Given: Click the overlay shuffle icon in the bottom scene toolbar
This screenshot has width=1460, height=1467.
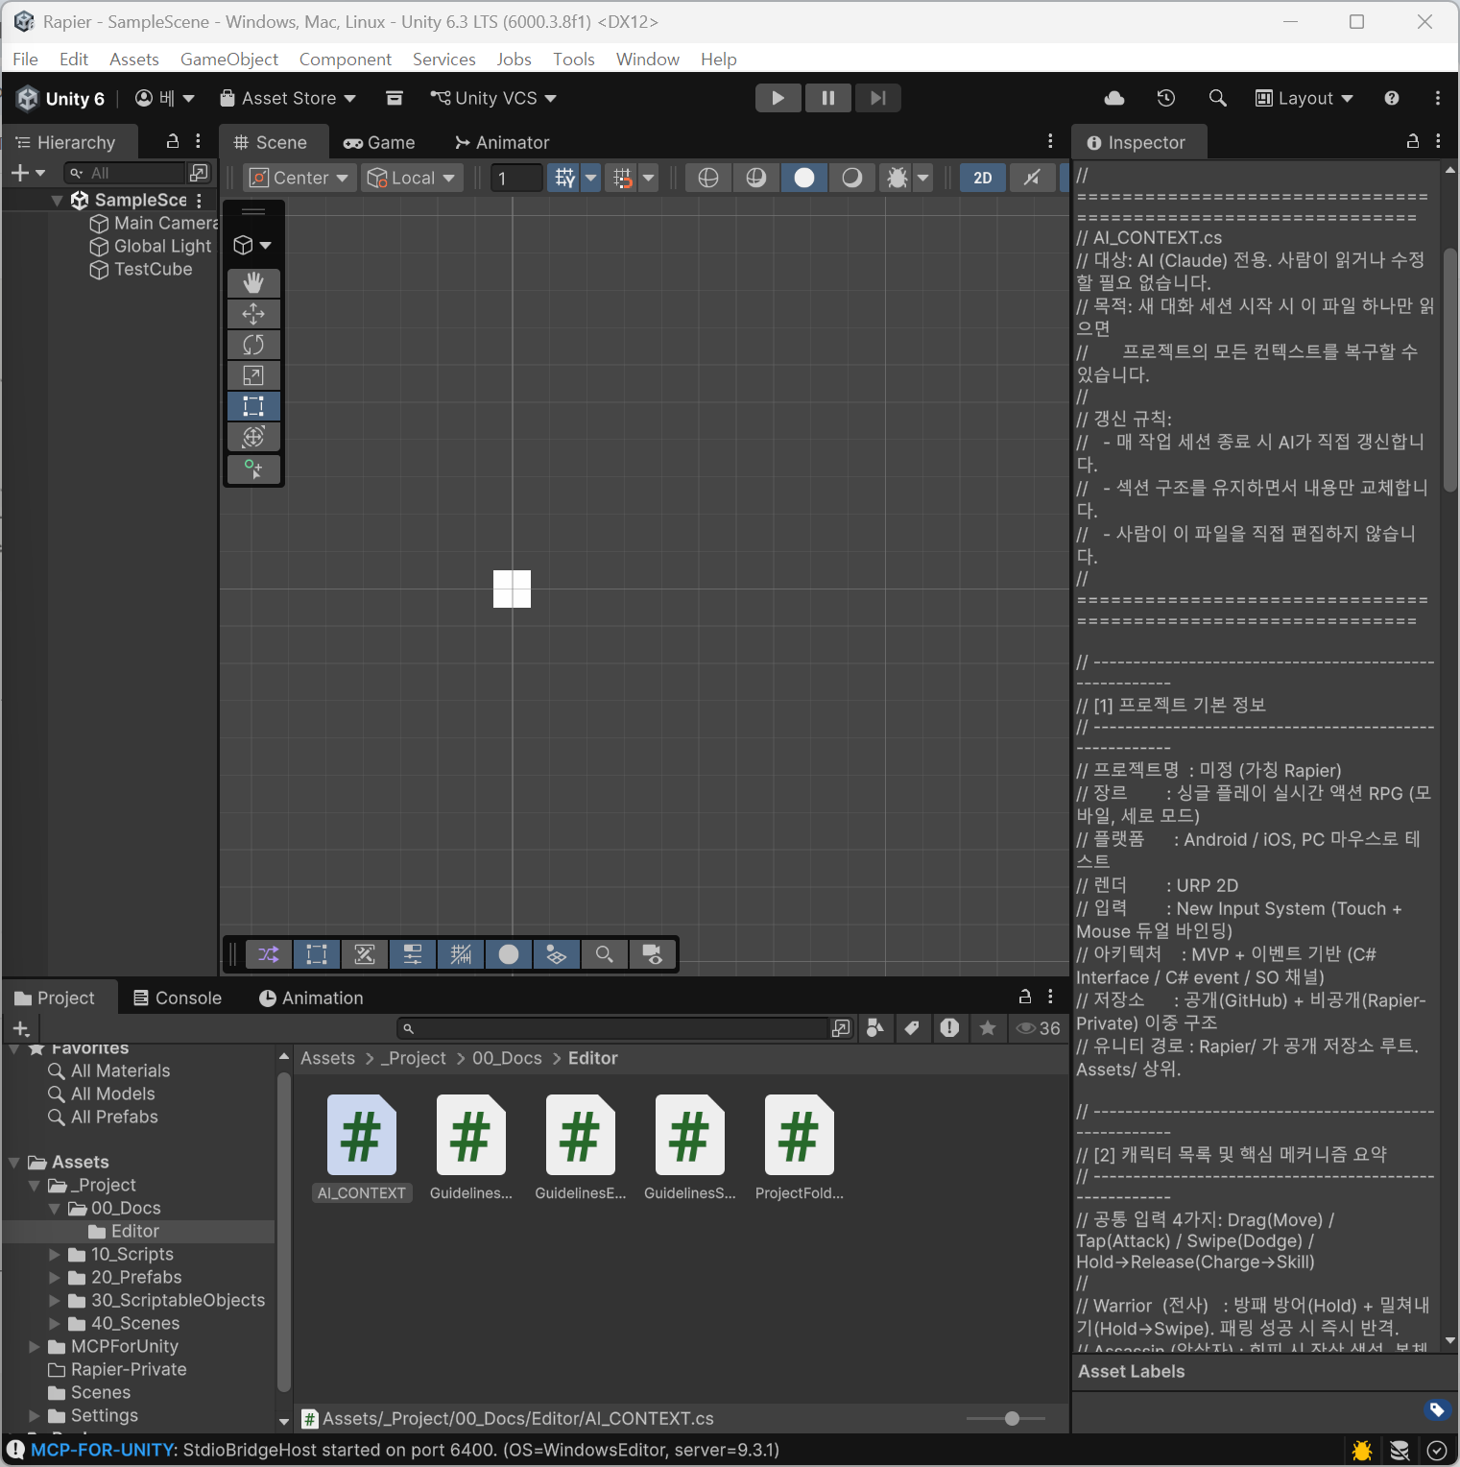Looking at the screenshot, I should point(269,954).
